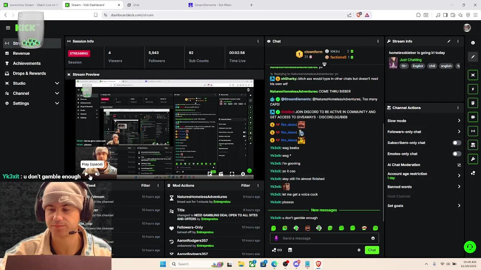Click the 18+ stream tag
The height and width of the screenshot is (270, 481).
[x=404, y=66]
